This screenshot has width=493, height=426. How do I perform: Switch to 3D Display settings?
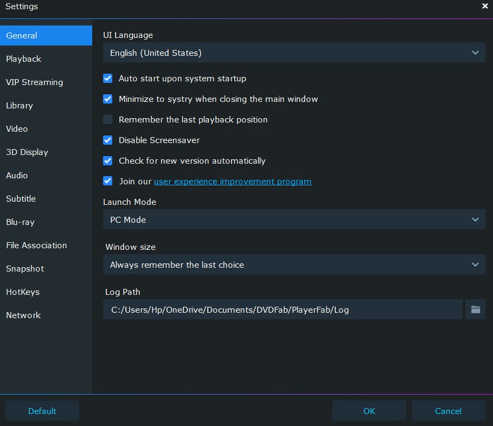tap(46, 152)
